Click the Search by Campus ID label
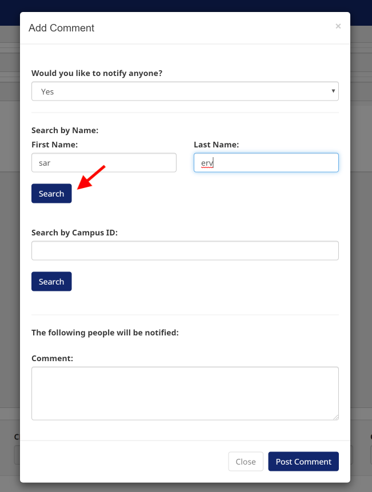The image size is (372, 492). pyautogui.click(x=74, y=233)
